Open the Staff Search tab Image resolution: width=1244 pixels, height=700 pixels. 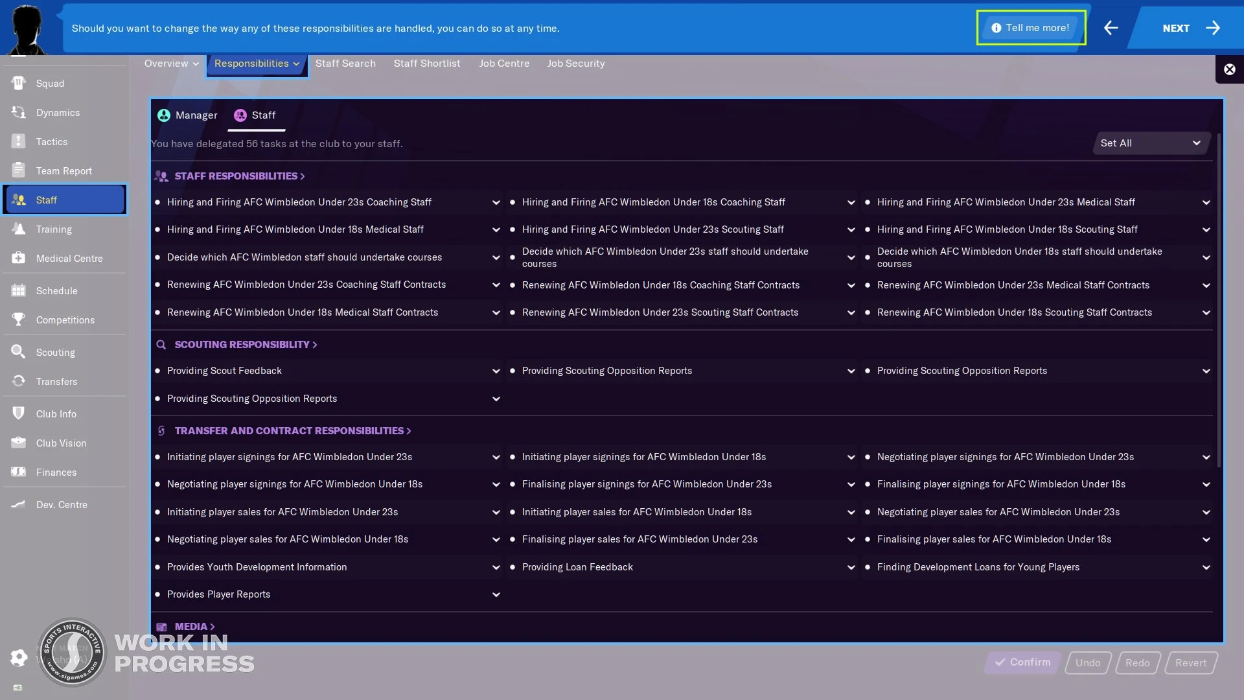pos(345,63)
